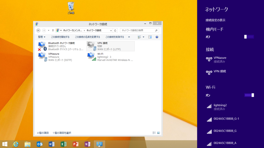Click the change view icon button
This screenshot has width=264, height=148.
click(x=139, y=37)
